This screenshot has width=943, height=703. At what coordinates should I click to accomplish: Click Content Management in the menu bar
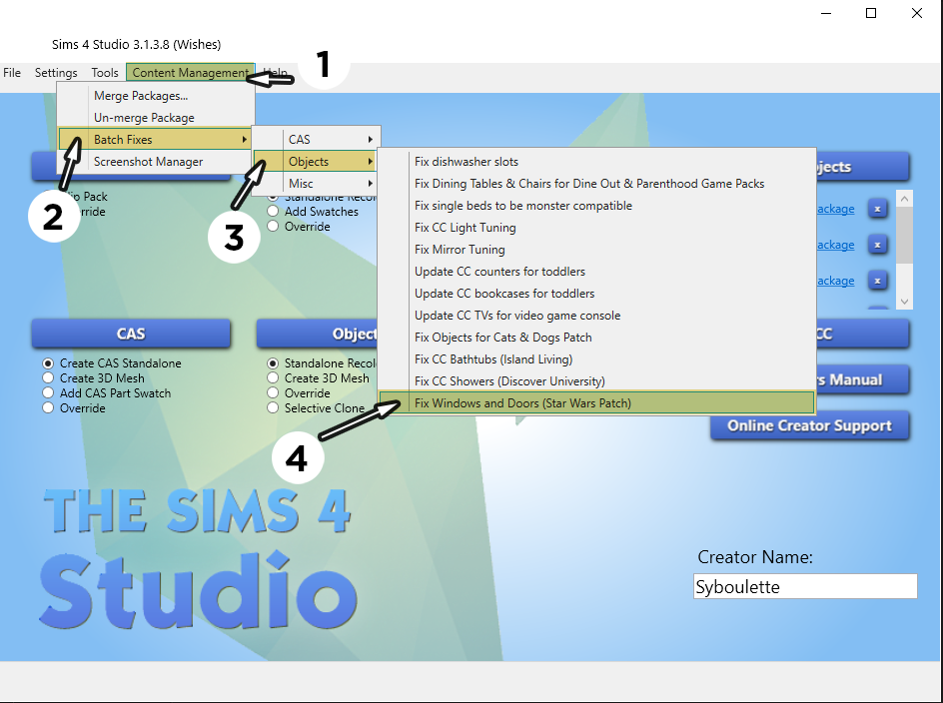point(190,73)
